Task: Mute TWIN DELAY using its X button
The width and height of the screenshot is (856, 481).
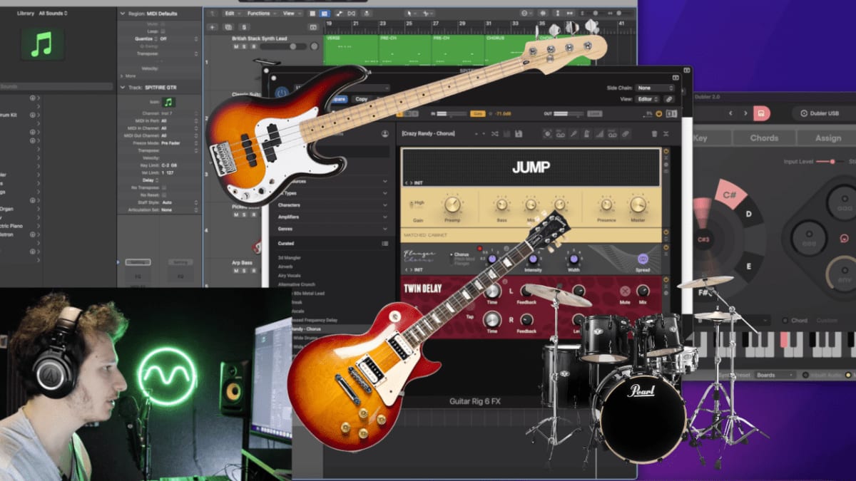Action: (625, 291)
